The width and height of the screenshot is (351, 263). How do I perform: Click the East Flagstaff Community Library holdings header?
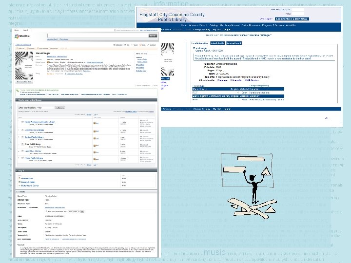pos(238,96)
